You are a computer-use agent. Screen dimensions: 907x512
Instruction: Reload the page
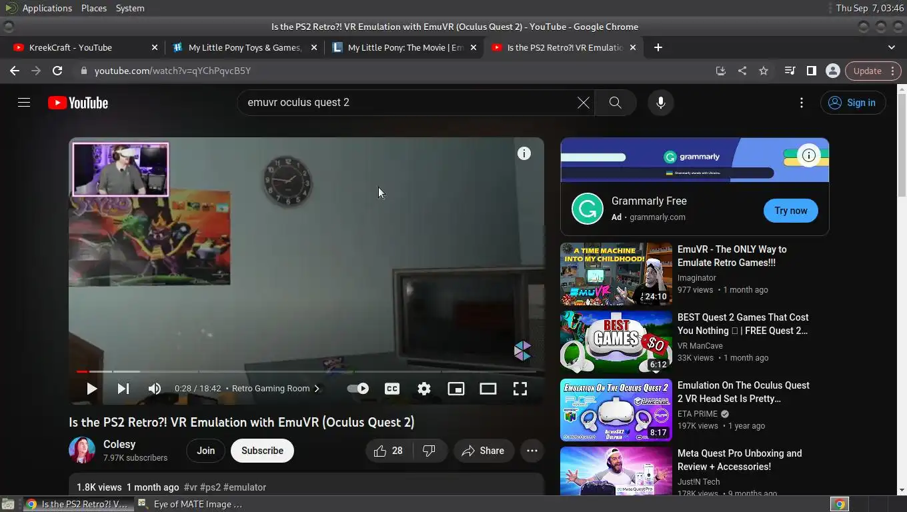pos(57,71)
